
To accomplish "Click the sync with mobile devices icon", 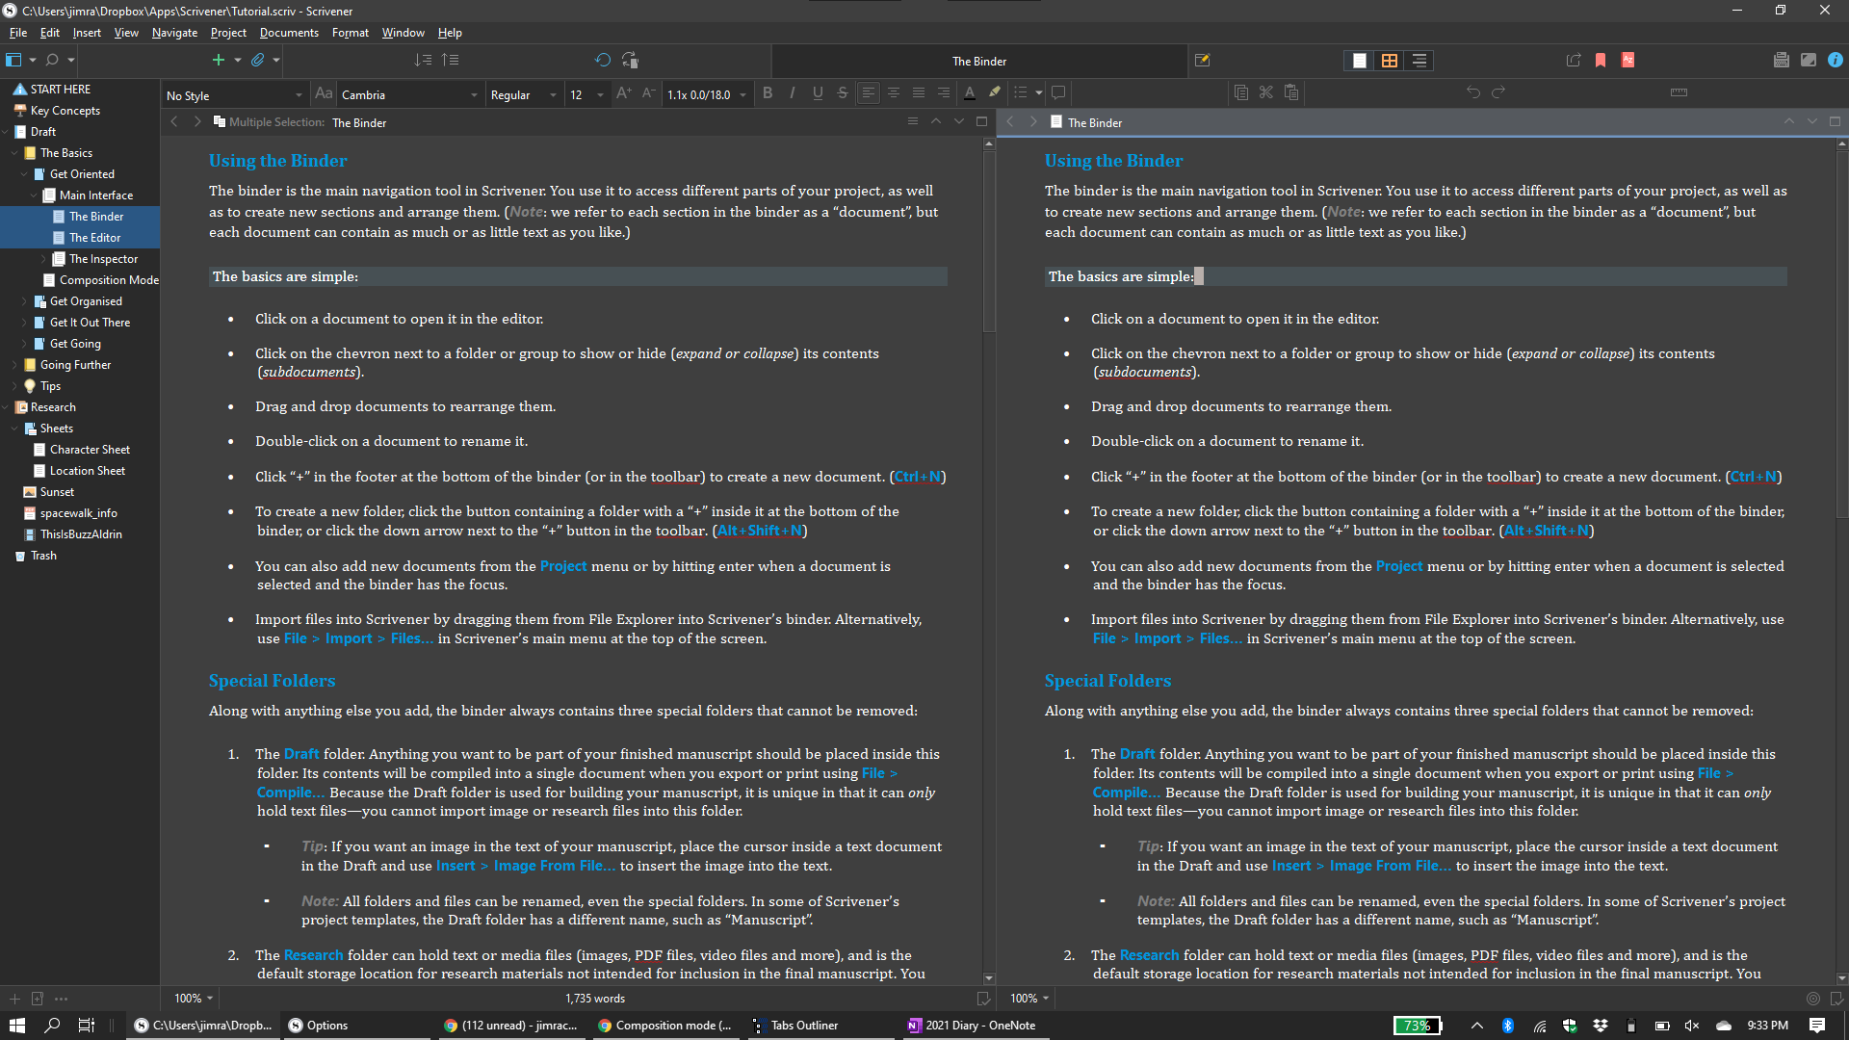I will click(630, 60).
